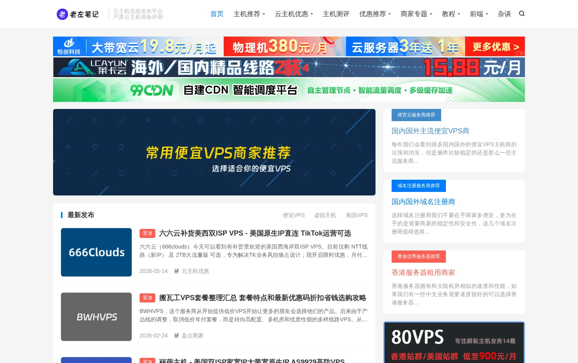
Task: Click date text 2026-02-24
Action: [154, 335]
